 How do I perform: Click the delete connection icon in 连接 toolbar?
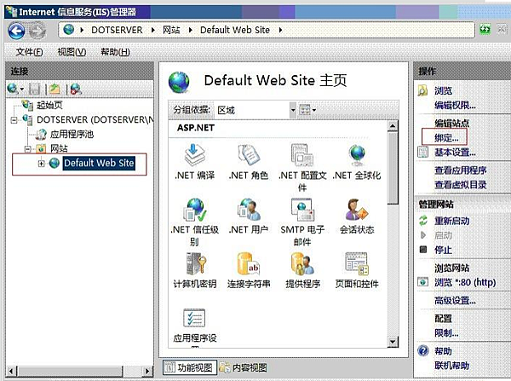[x=76, y=89]
